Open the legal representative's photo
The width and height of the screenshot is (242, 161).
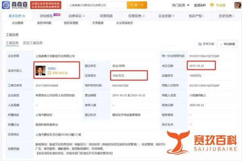tap(40, 71)
